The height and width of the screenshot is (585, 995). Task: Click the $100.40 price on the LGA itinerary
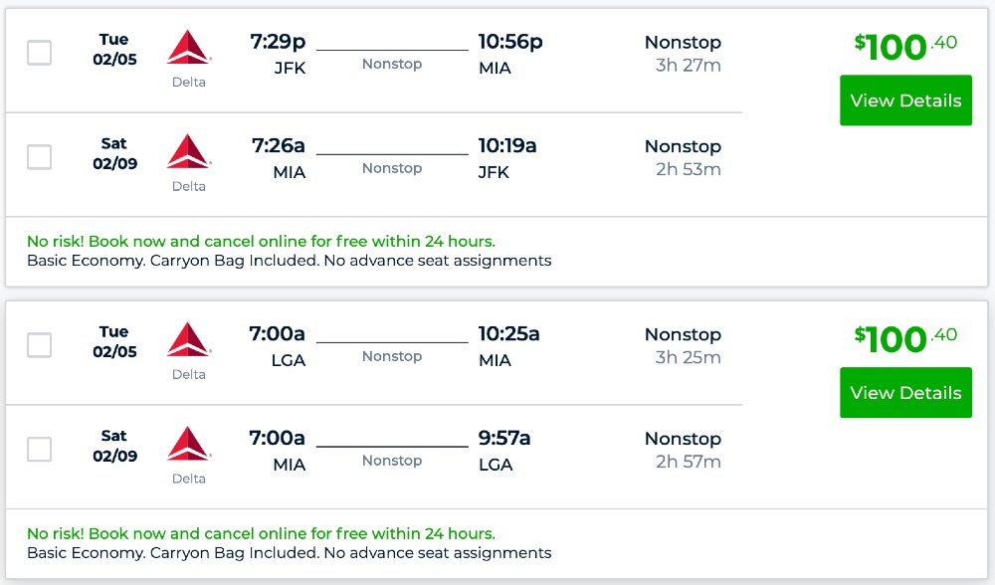905,339
